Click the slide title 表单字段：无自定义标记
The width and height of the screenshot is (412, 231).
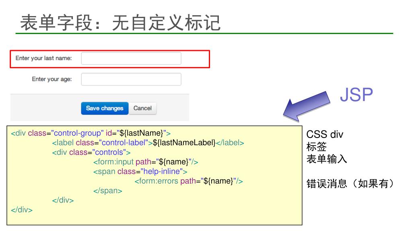click(120, 23)
